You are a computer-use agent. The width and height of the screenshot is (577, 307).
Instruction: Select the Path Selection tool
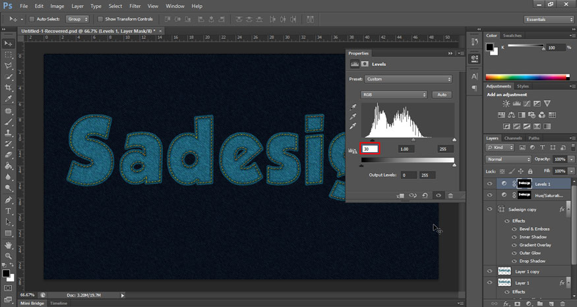(x=8, y=222)
